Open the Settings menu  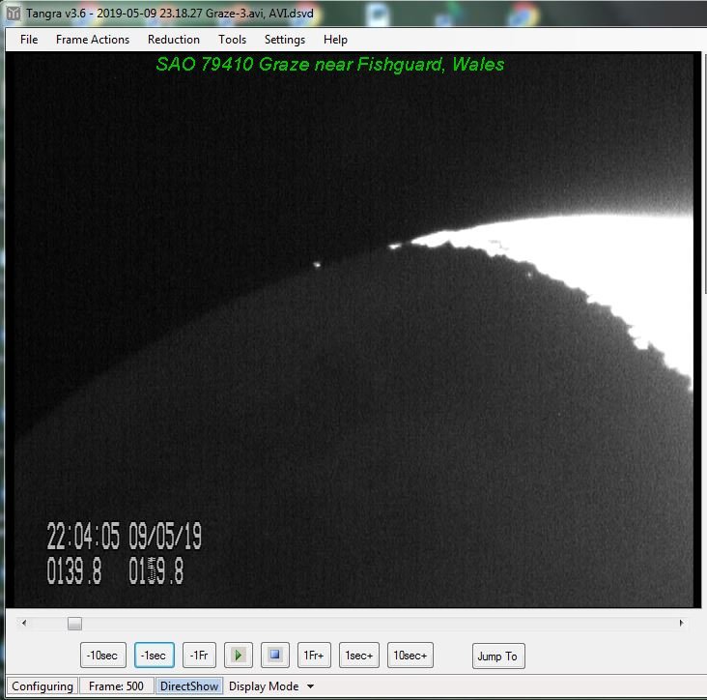[285, 40]
